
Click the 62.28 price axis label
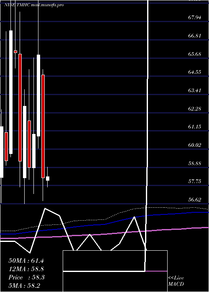click(x=195, y=108)
